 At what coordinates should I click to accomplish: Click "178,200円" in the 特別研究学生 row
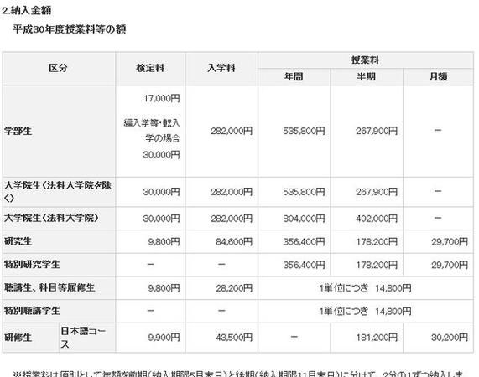[377, 265]
